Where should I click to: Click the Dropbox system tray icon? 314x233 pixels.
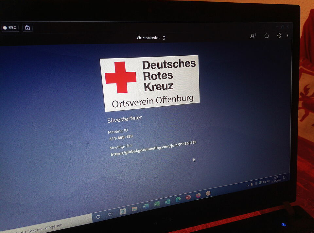[256, 184]
